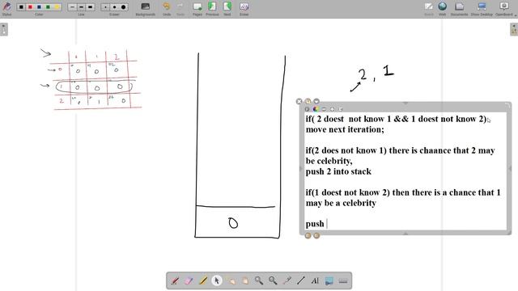
Task: Choose the blue pen color
Action: pyautogui.click(x=39, y=7)
